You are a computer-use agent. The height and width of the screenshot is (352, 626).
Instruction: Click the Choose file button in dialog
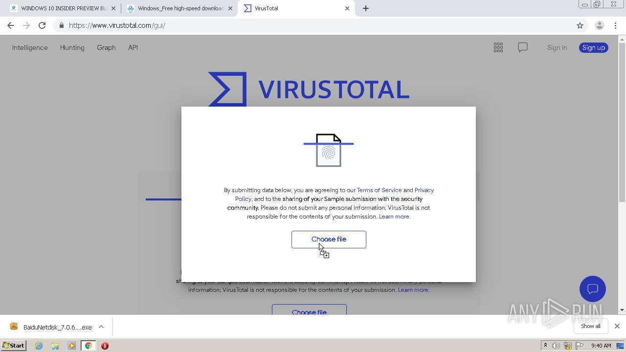[329, 240]
